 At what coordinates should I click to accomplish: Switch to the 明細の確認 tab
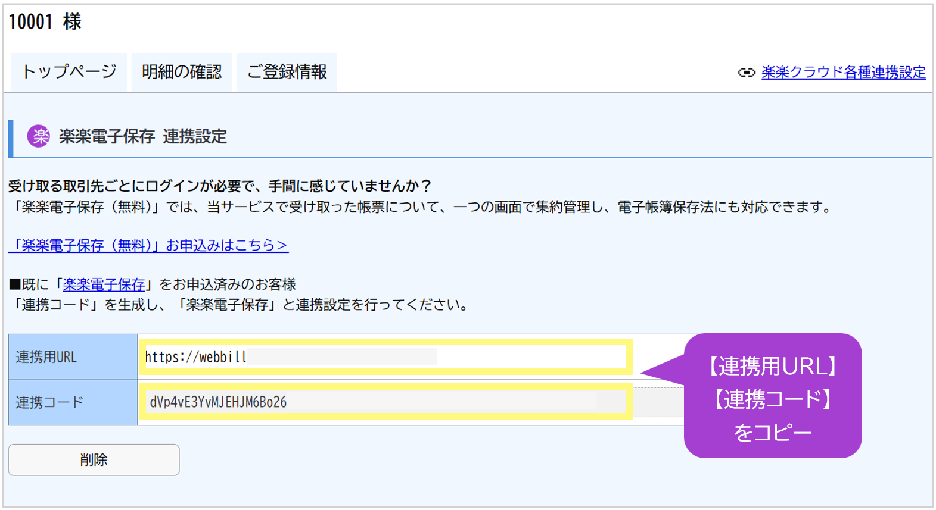(182, 72)
